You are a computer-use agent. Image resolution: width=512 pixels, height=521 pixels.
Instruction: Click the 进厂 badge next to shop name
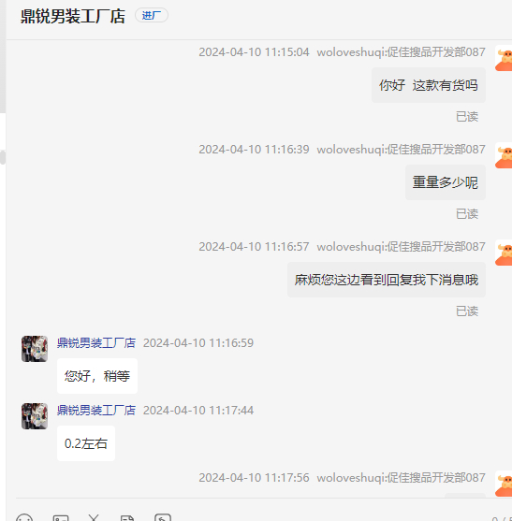click(152, 15)
